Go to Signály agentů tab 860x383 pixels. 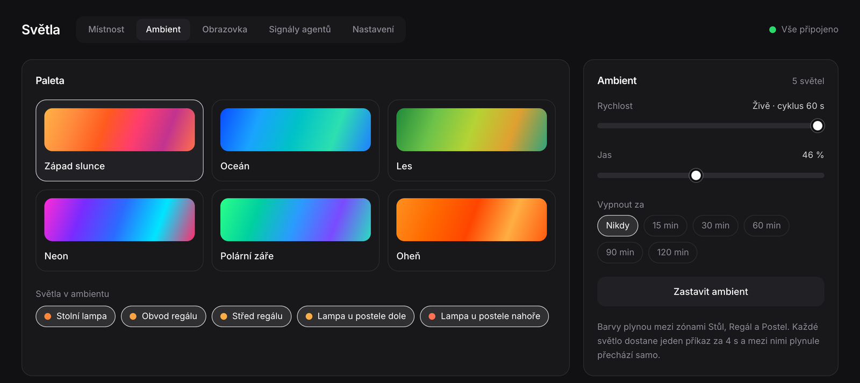pos(300,30)
